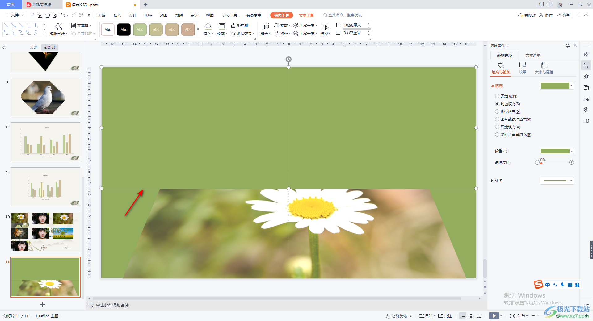593x321 pixels.
Task: Click the Collaborate button
Action: pos(546,15)
